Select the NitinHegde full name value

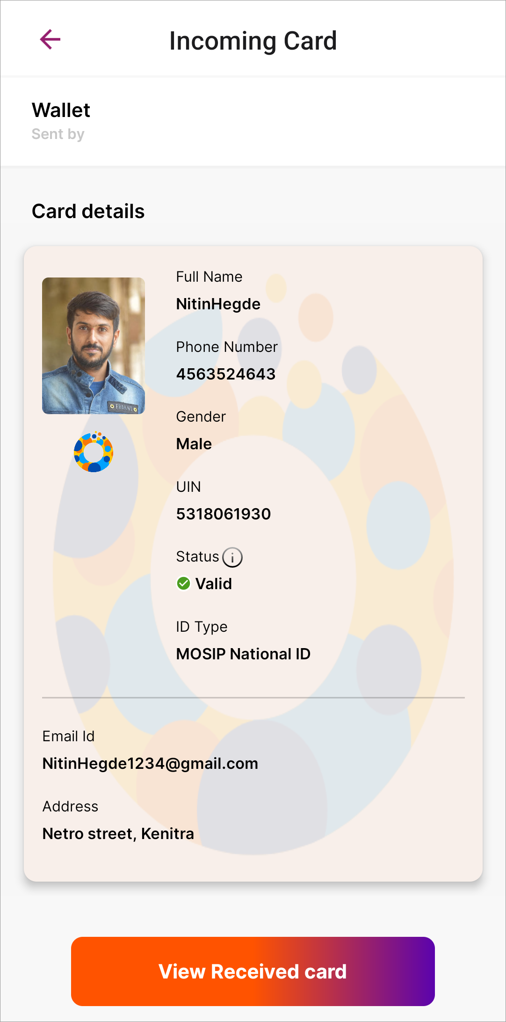coord(218,304)
